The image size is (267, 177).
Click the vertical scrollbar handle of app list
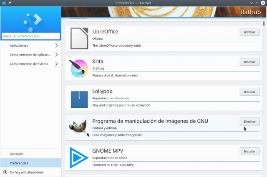pyautogui.click(x=264, y=23)
